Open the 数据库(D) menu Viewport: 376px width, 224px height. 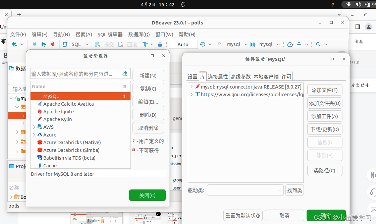pos(139,35)
